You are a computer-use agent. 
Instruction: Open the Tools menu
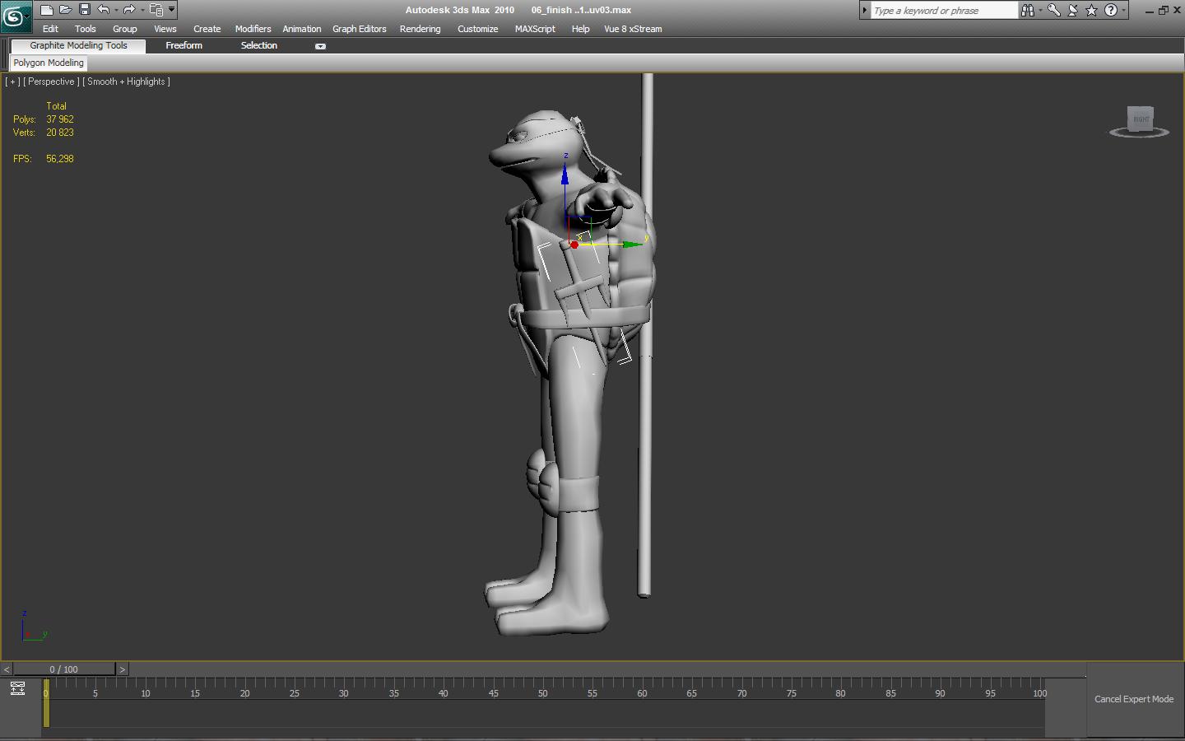click(85, 29)
